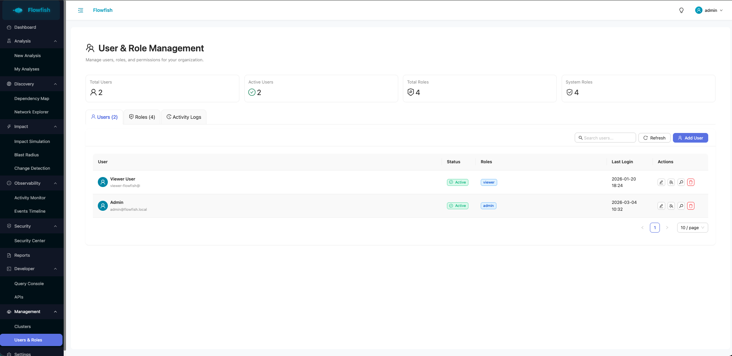The image size is (732, 356).
Task: Click the Total Roles stat card
Action: tap(480, 89)
